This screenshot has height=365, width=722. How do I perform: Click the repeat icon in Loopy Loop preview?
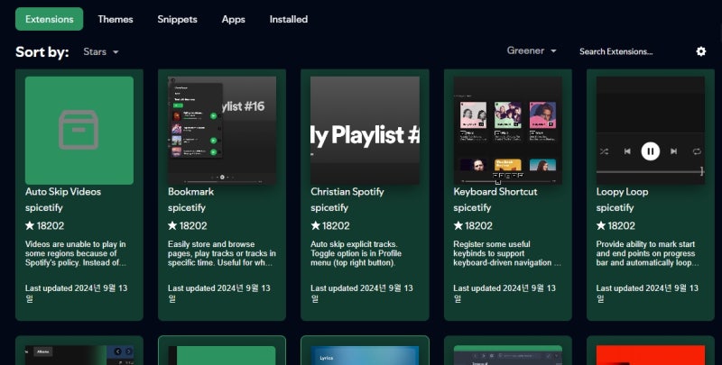(697, 151)
